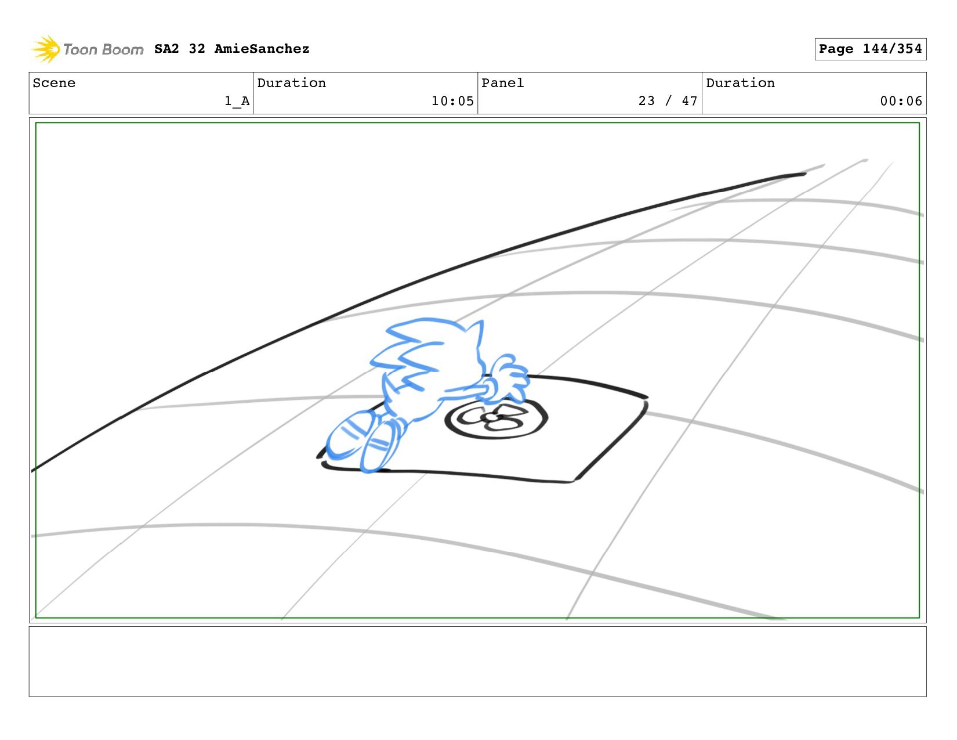The width and height of the screenshot is (957, 740).
Task: Select the scene value 1_A
Action: coord(237,101)
